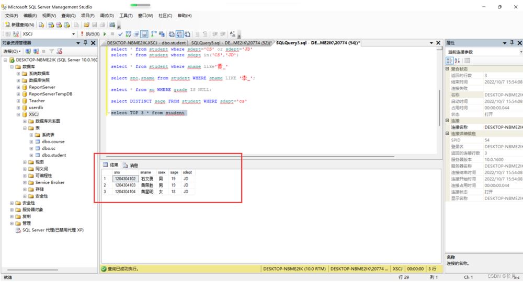Close the Object Explorer panel
523x282 pixels.
click(94, 43)
